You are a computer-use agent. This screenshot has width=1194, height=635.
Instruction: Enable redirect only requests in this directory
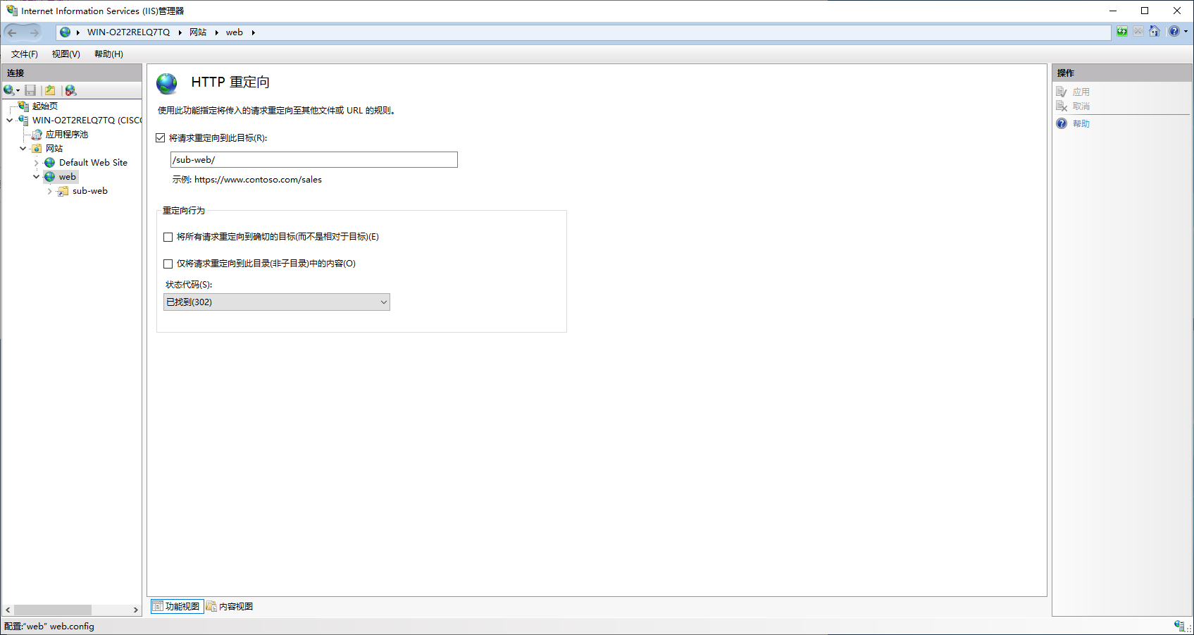[168, 264]
